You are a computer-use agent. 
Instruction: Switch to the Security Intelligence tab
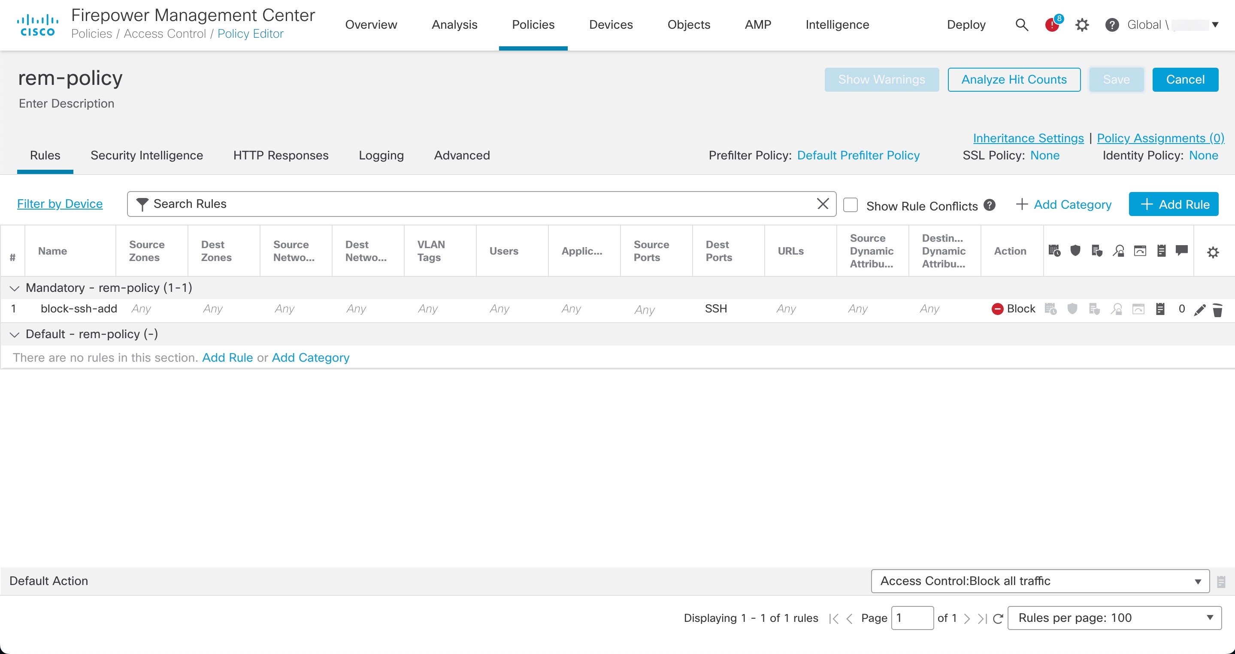coord(147,155)
